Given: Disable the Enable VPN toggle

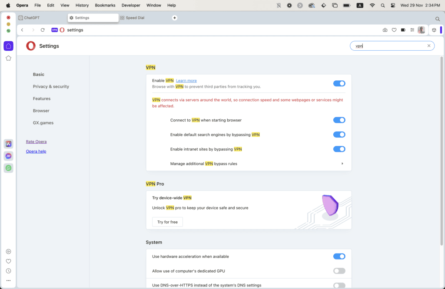Looking at the screenshot, I should tap(339, 83).
